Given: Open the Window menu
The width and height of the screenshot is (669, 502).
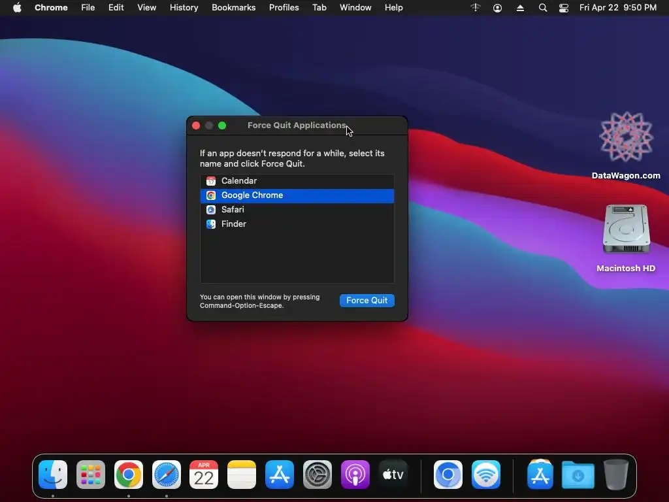Looking at the screenshot, I should [355, 8].
